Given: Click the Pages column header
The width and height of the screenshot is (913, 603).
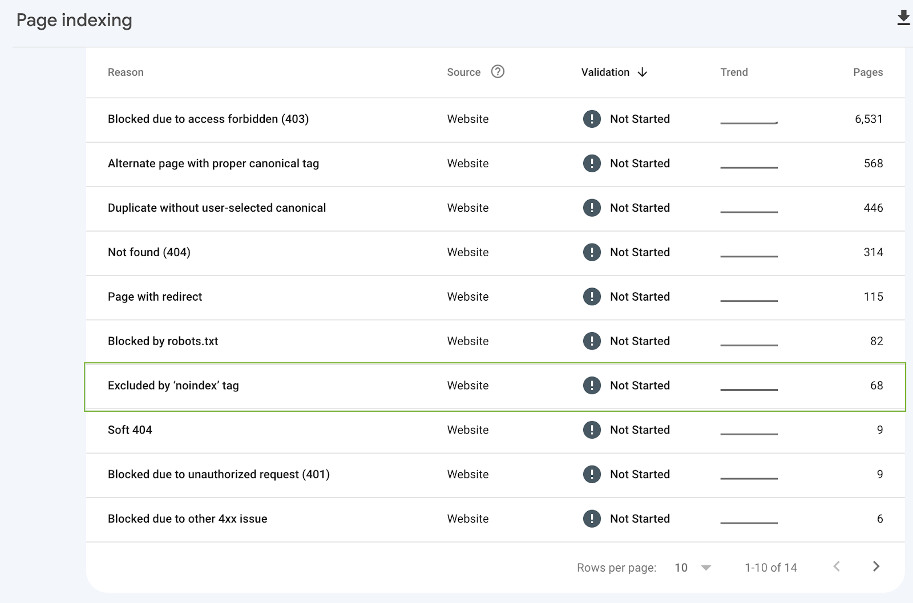Looking at the screenshot, I should pyautogui.click(x=867, y=72).
